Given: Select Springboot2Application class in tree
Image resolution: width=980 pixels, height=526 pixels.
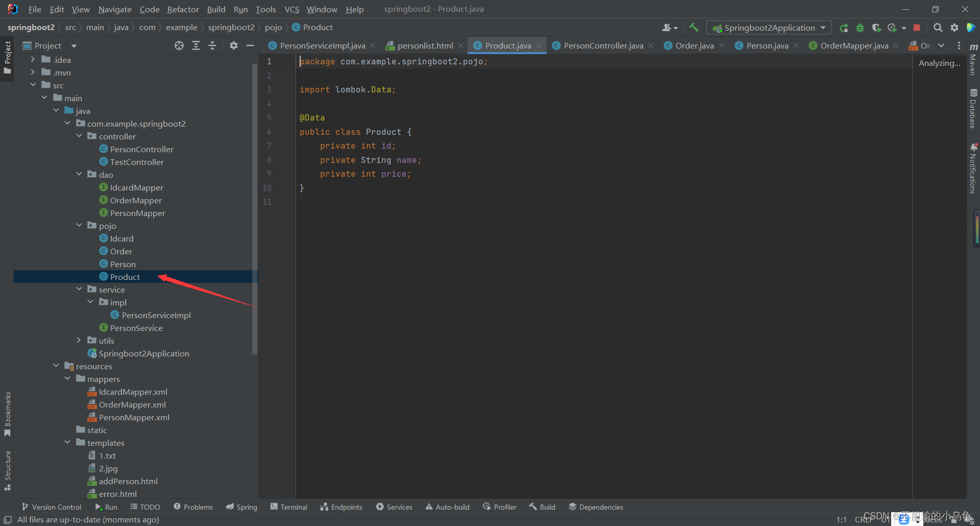Looking at the screenshot, I should (144, 353).
